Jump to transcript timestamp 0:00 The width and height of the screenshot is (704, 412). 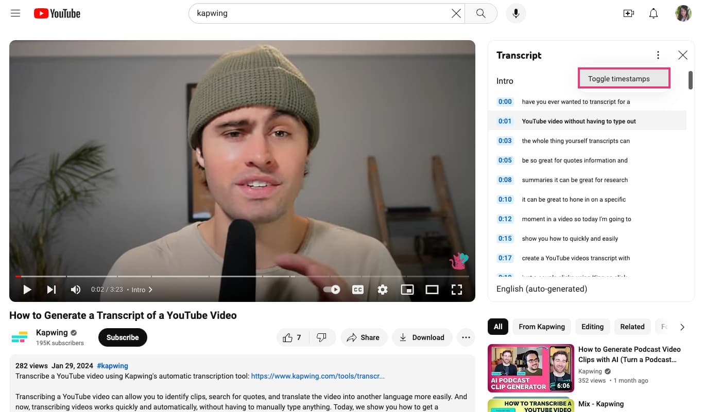click(x=505, y=102)
